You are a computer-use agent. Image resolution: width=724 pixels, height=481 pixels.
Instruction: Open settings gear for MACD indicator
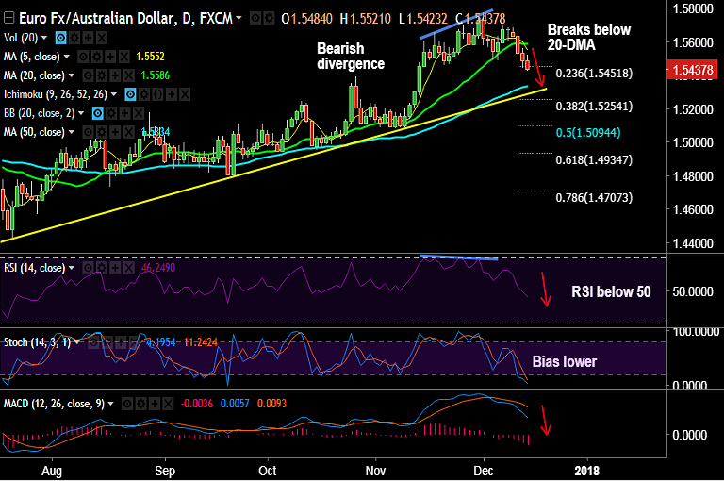(140, 404)
